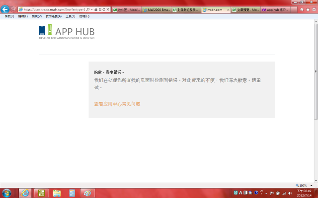Close the msdn.com tab
The width and height of the screenshot is (318, 198).
tap(228, 10)
